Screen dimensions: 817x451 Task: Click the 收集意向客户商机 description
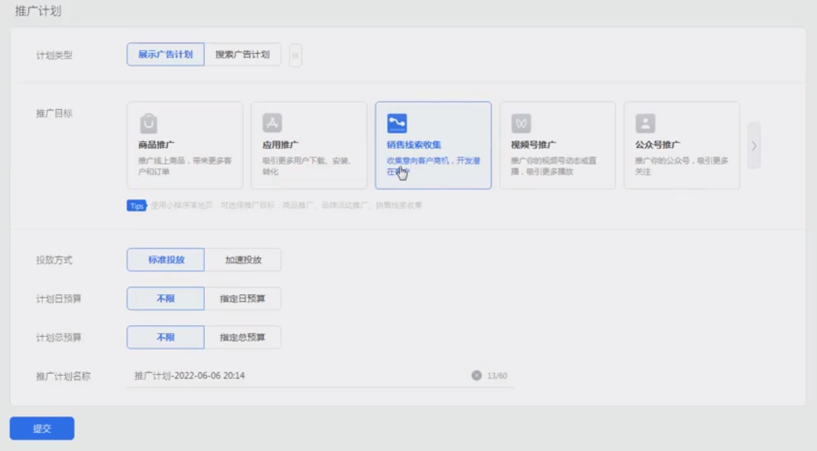coord(433,166)
